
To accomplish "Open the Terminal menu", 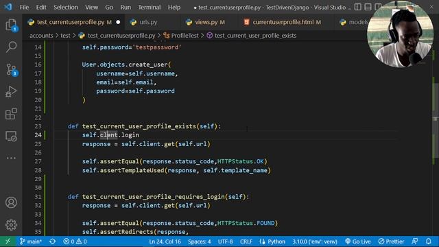I will [150, 8].
